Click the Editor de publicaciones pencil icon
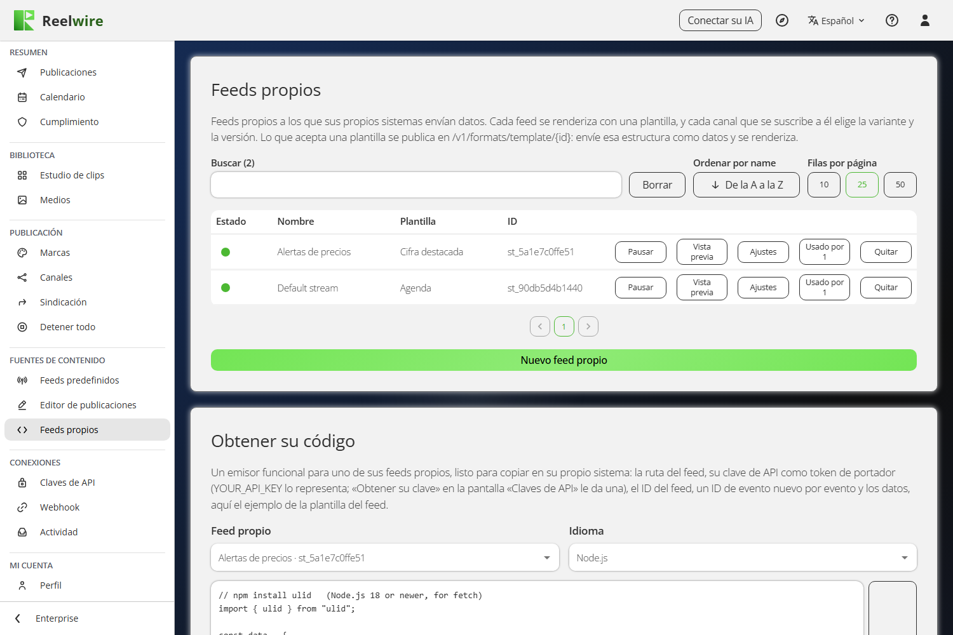This screenshot has height=635, width=953. [x=22, y=405]
